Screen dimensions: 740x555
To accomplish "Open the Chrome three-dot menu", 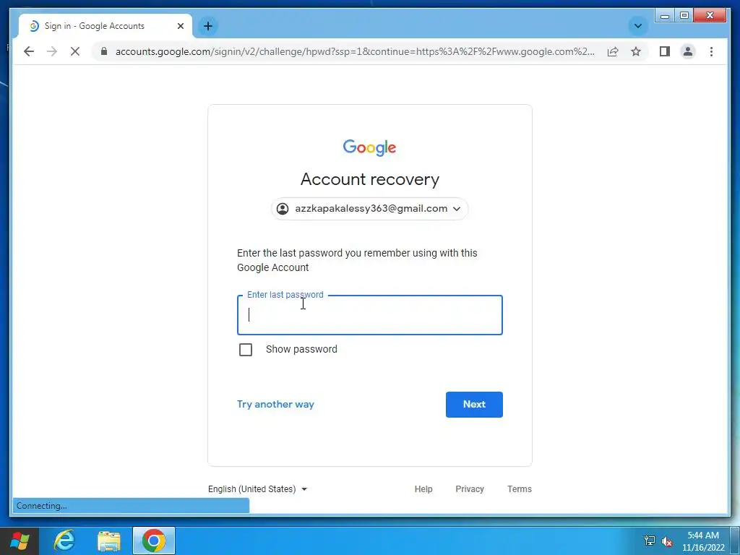I will pos(711,51).
